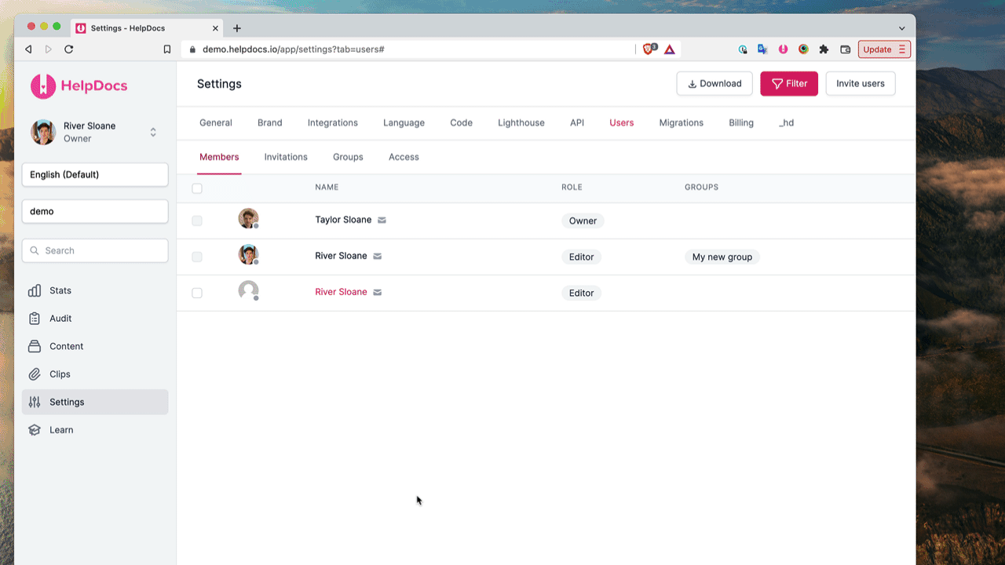
Task: Open the Access sub-tab
Action: [404, 157]
